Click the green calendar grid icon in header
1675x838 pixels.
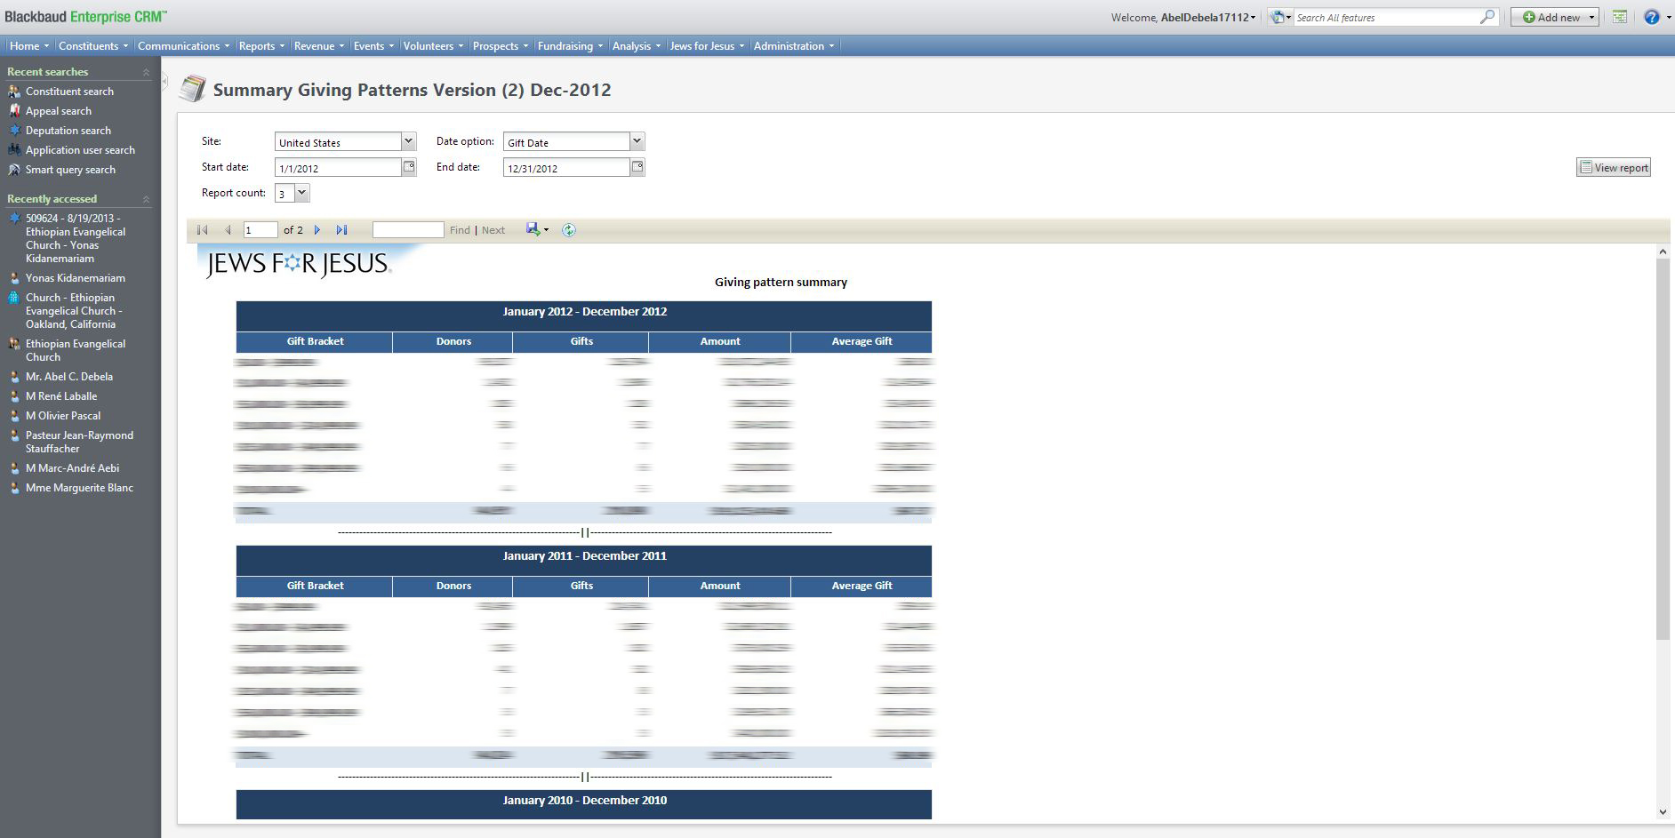1620,17
